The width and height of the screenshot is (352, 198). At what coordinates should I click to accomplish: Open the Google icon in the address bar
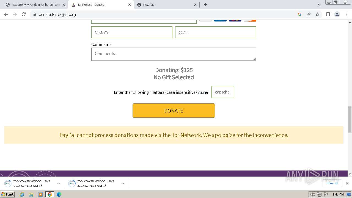[300, 14]
